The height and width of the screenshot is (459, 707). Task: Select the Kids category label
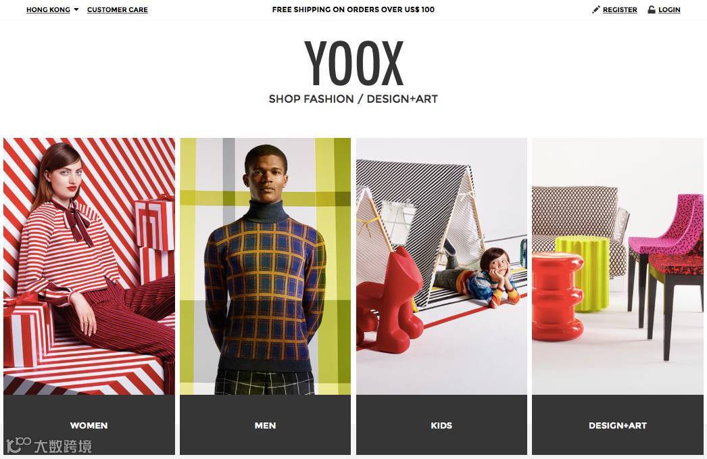tap(441, 425)
